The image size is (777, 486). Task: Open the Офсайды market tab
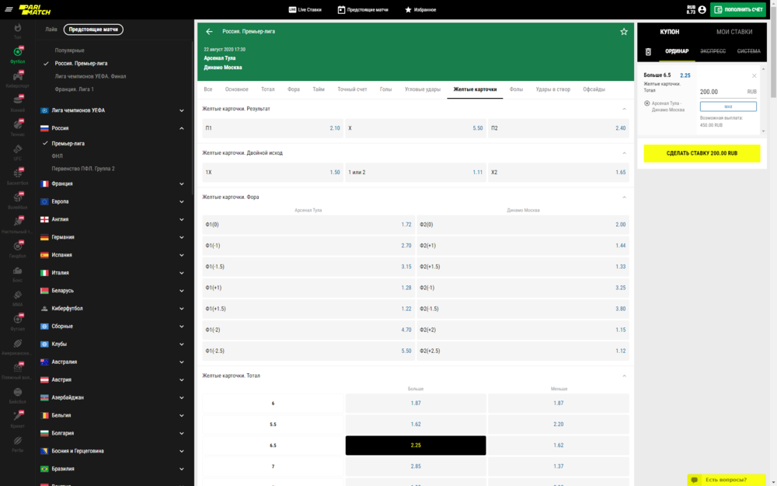point(594,89)
